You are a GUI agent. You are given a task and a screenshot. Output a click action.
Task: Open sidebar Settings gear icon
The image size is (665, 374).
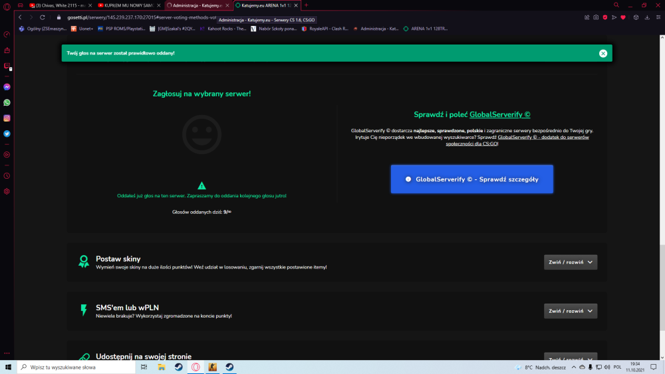[x=7, y=191]
